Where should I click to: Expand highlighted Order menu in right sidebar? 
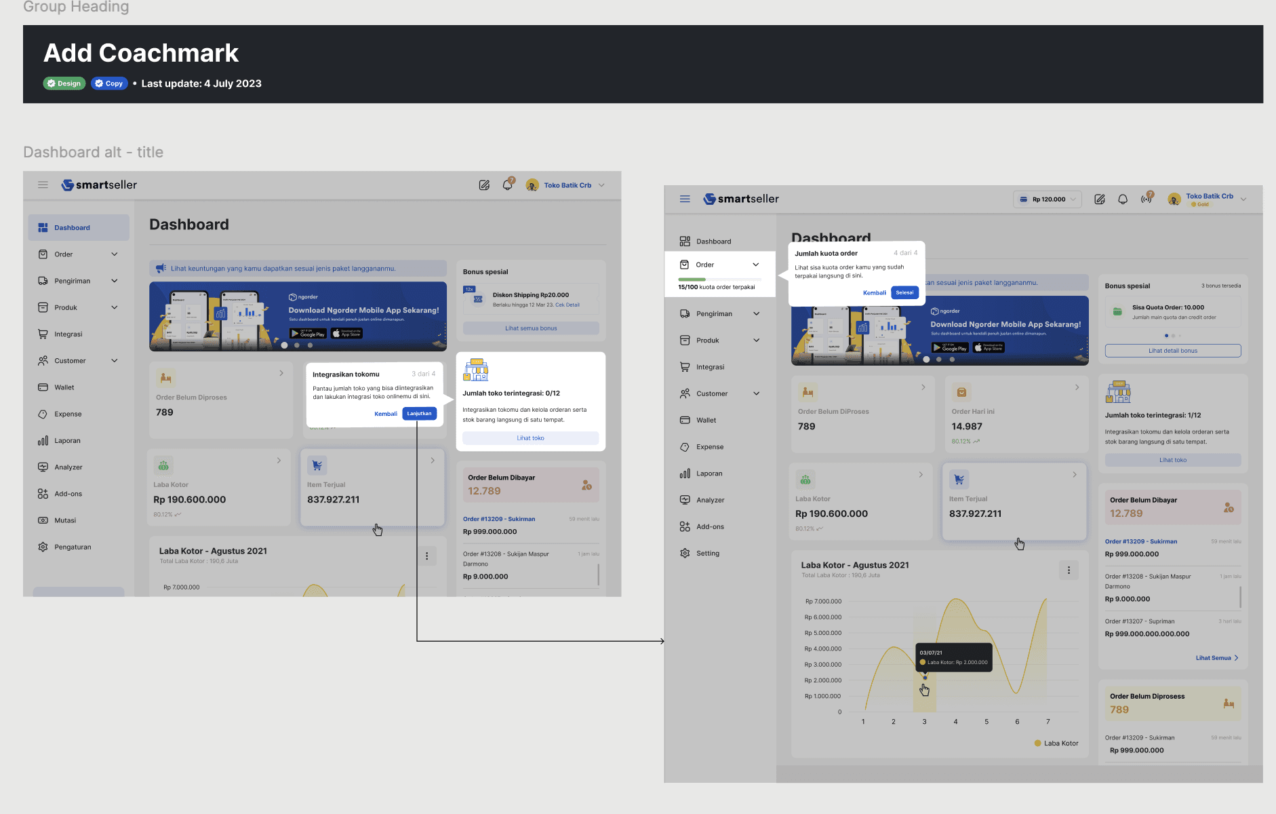756,265
